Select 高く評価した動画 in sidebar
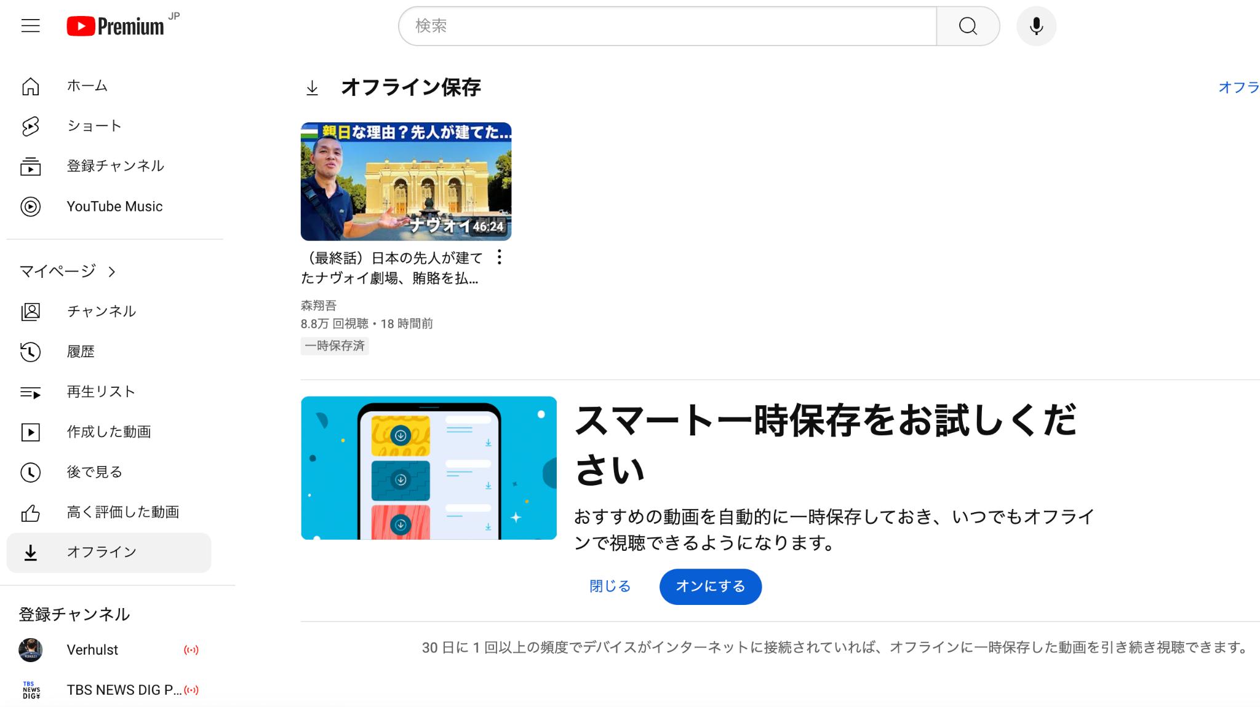This screenshot has height=707, width=1260. tap(124, 511)
